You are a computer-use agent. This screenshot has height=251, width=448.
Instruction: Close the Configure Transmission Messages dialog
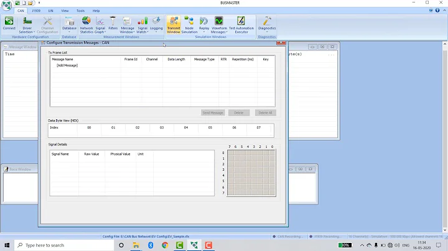coord(281,43)
